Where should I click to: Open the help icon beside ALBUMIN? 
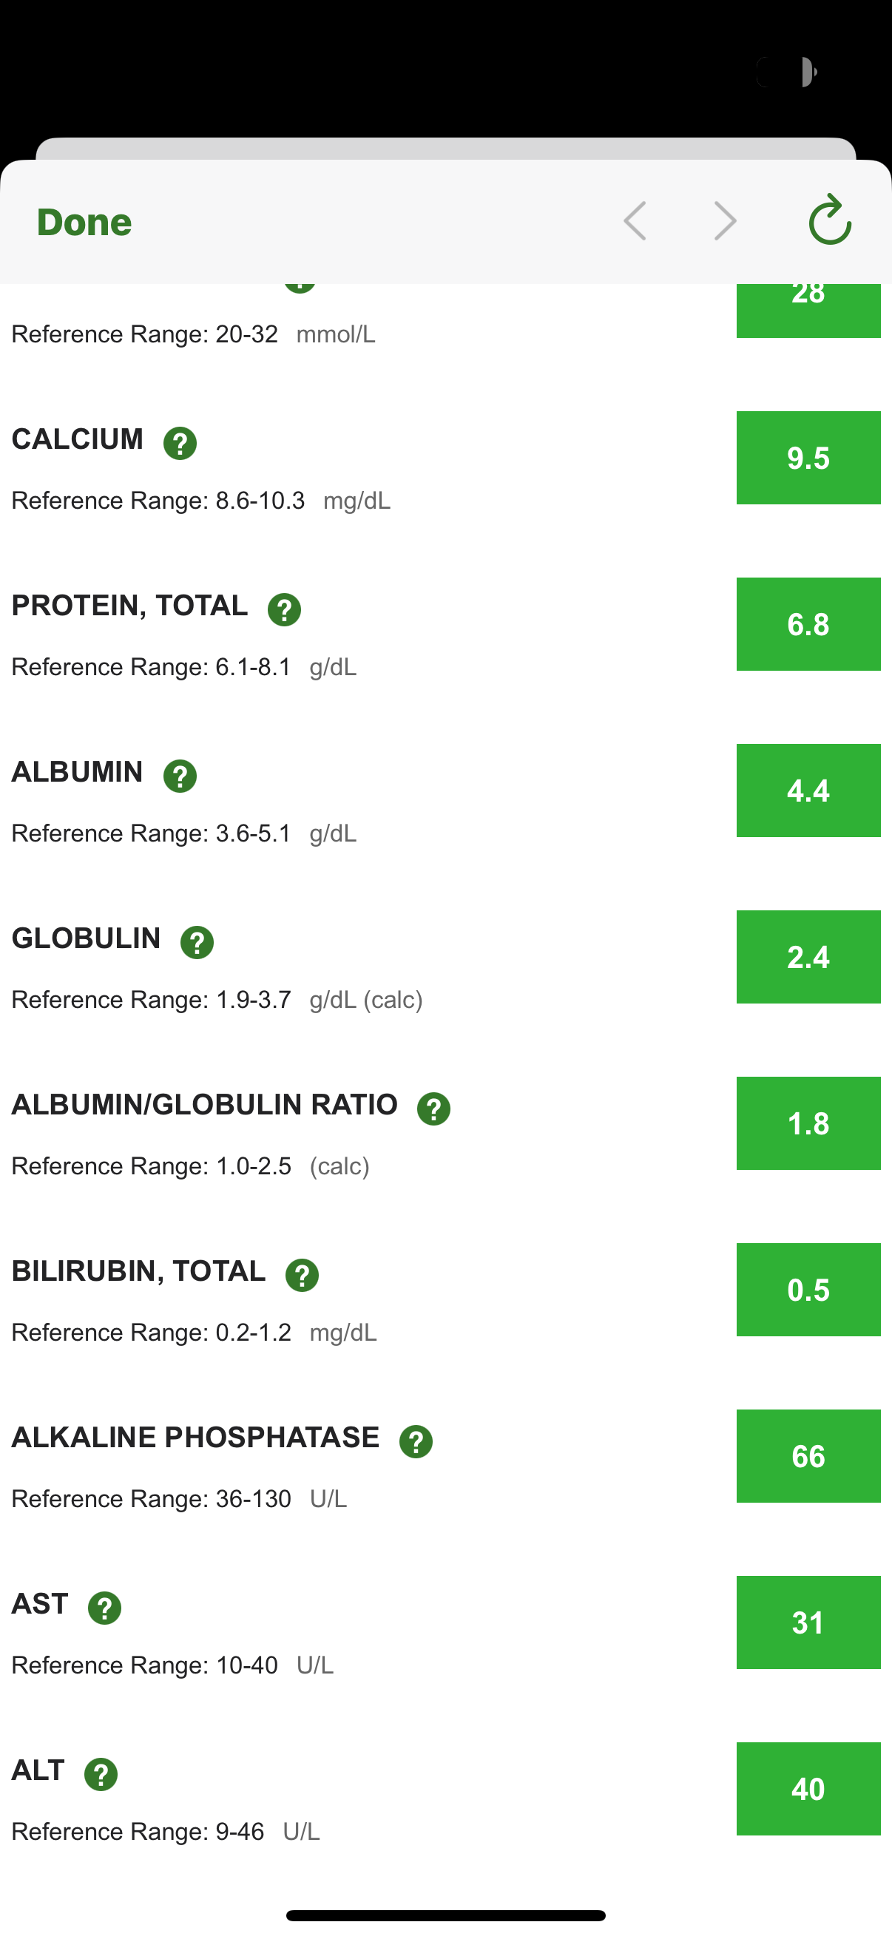coord(180,775)
